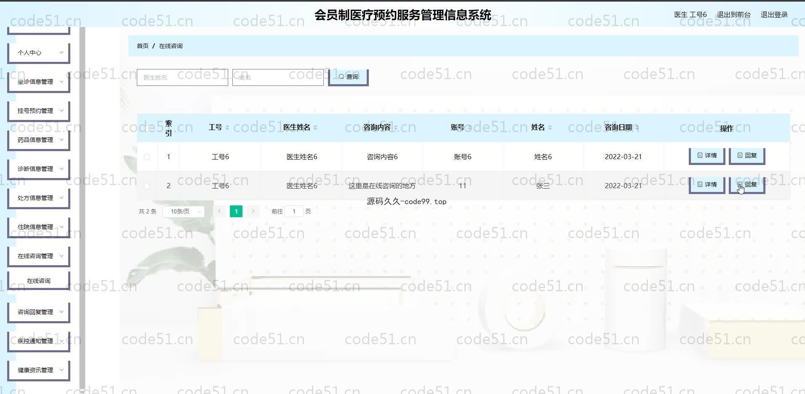Select page 1 in pagination

(236, 211)
